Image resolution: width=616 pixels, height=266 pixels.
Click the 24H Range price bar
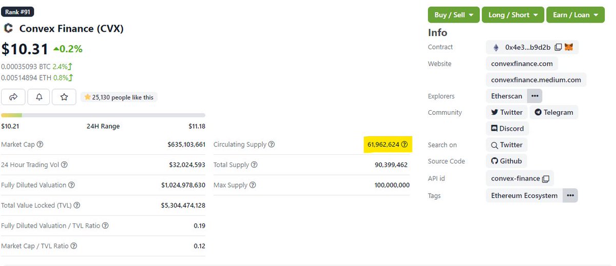[x=103, y=115]
